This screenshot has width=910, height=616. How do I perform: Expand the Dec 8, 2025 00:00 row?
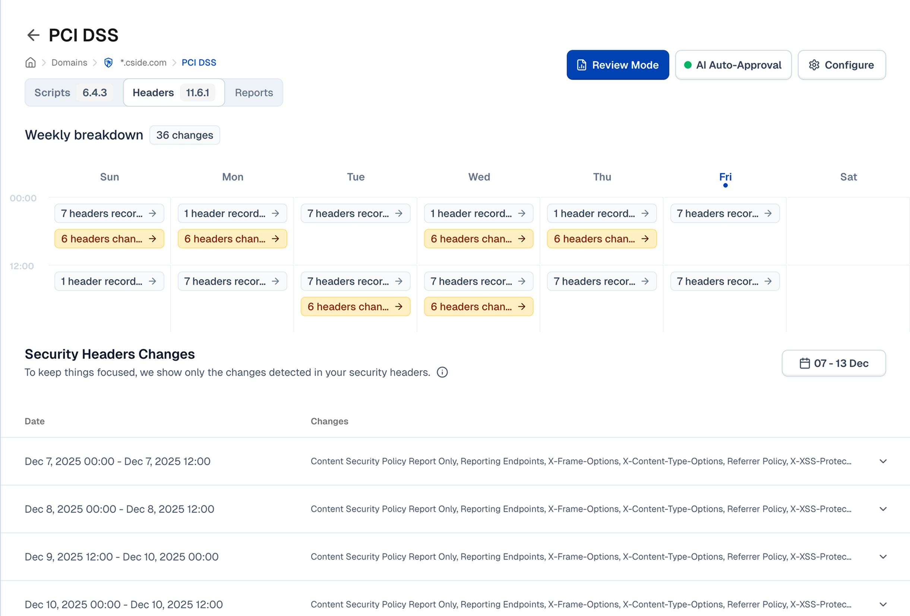click(x=883, y=509)
